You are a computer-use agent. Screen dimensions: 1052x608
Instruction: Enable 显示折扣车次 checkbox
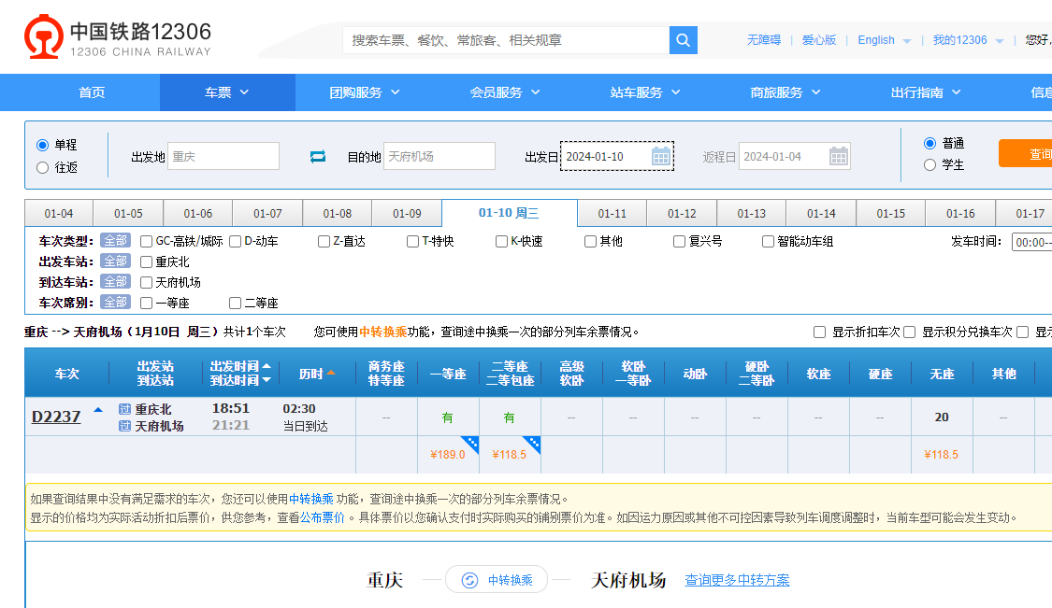(819, 332)
